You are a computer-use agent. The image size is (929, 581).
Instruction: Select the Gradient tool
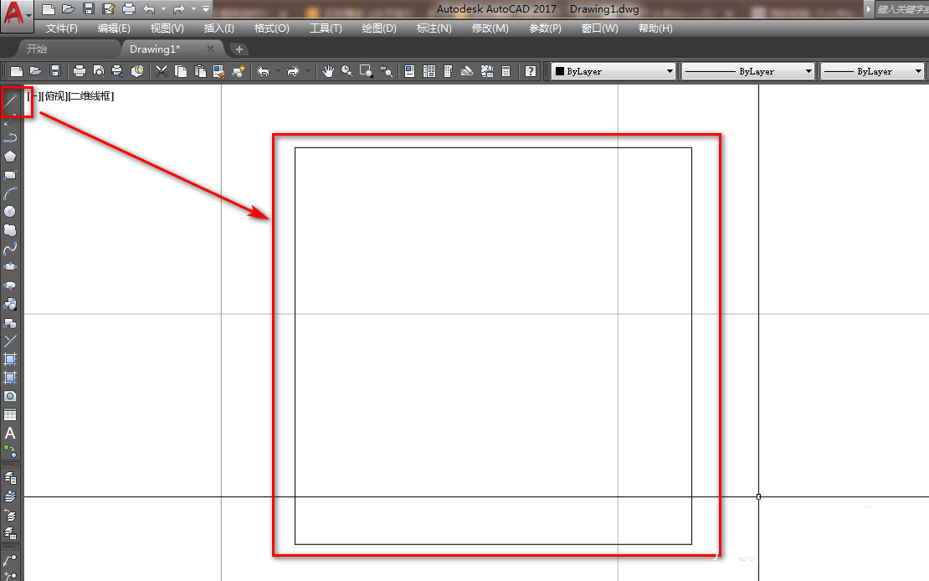(10, 378)
